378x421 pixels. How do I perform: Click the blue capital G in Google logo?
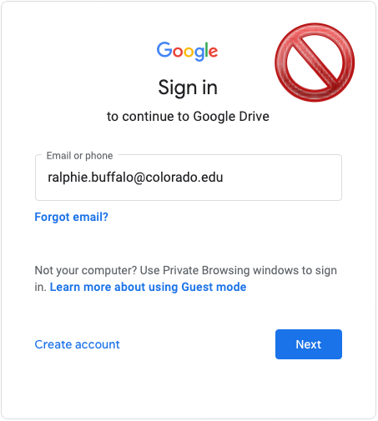click(164, 50)
